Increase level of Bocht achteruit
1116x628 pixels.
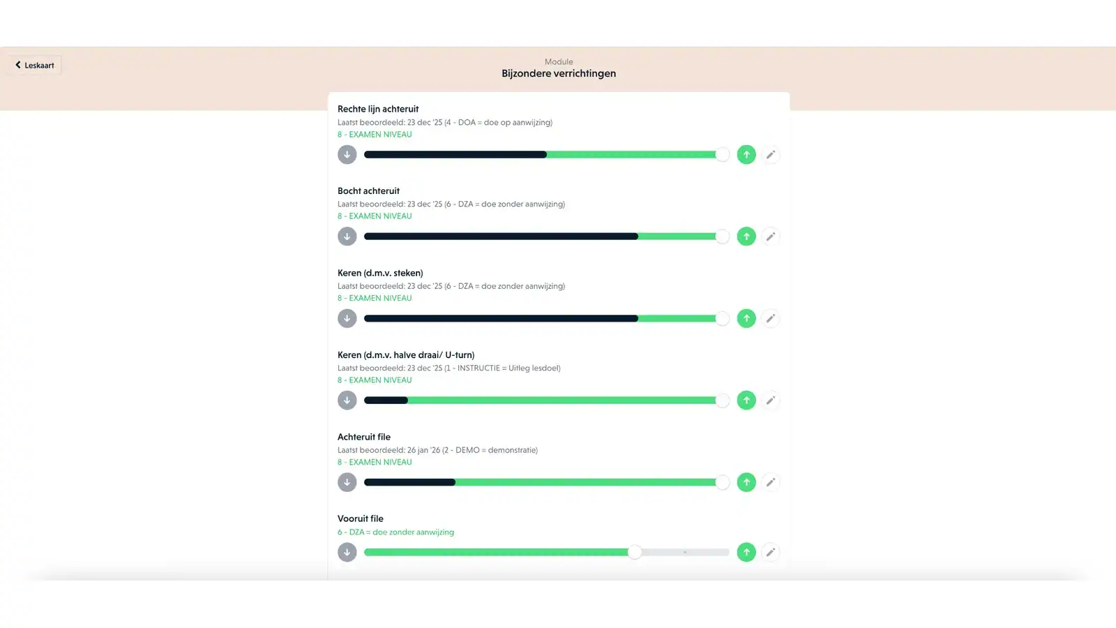pyautogui.click(x=746, y=237)
